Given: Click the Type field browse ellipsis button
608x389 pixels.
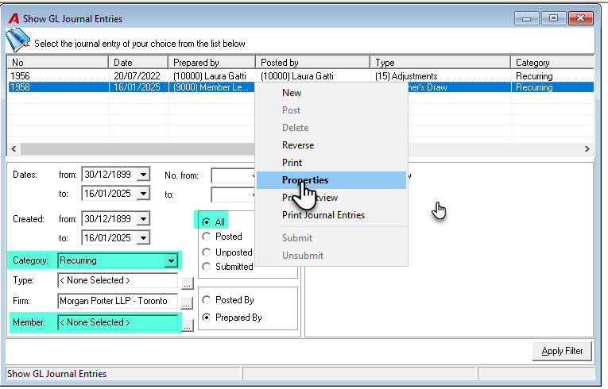Looking at the screenshot, I should [x=188, y=284].
